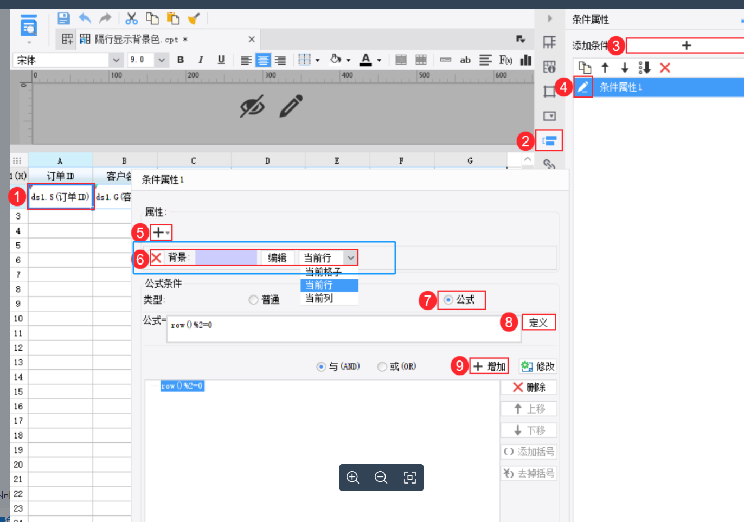Viewport: 744px width, 522px height.
Task: Open the 当前行 scope combo box
Action: [328, 257]
